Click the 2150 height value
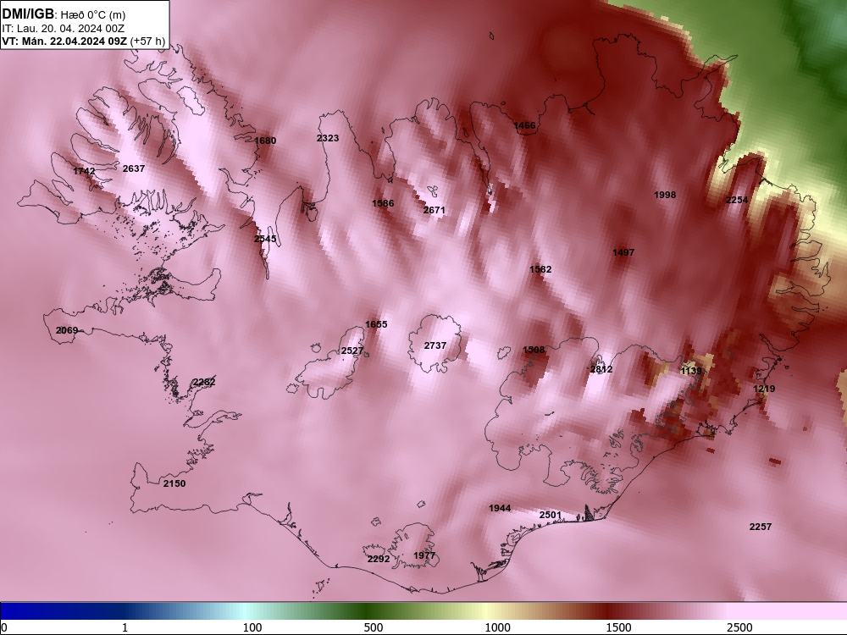The width and height of the screenshot is (847, 635). click(x=174, y=483)
